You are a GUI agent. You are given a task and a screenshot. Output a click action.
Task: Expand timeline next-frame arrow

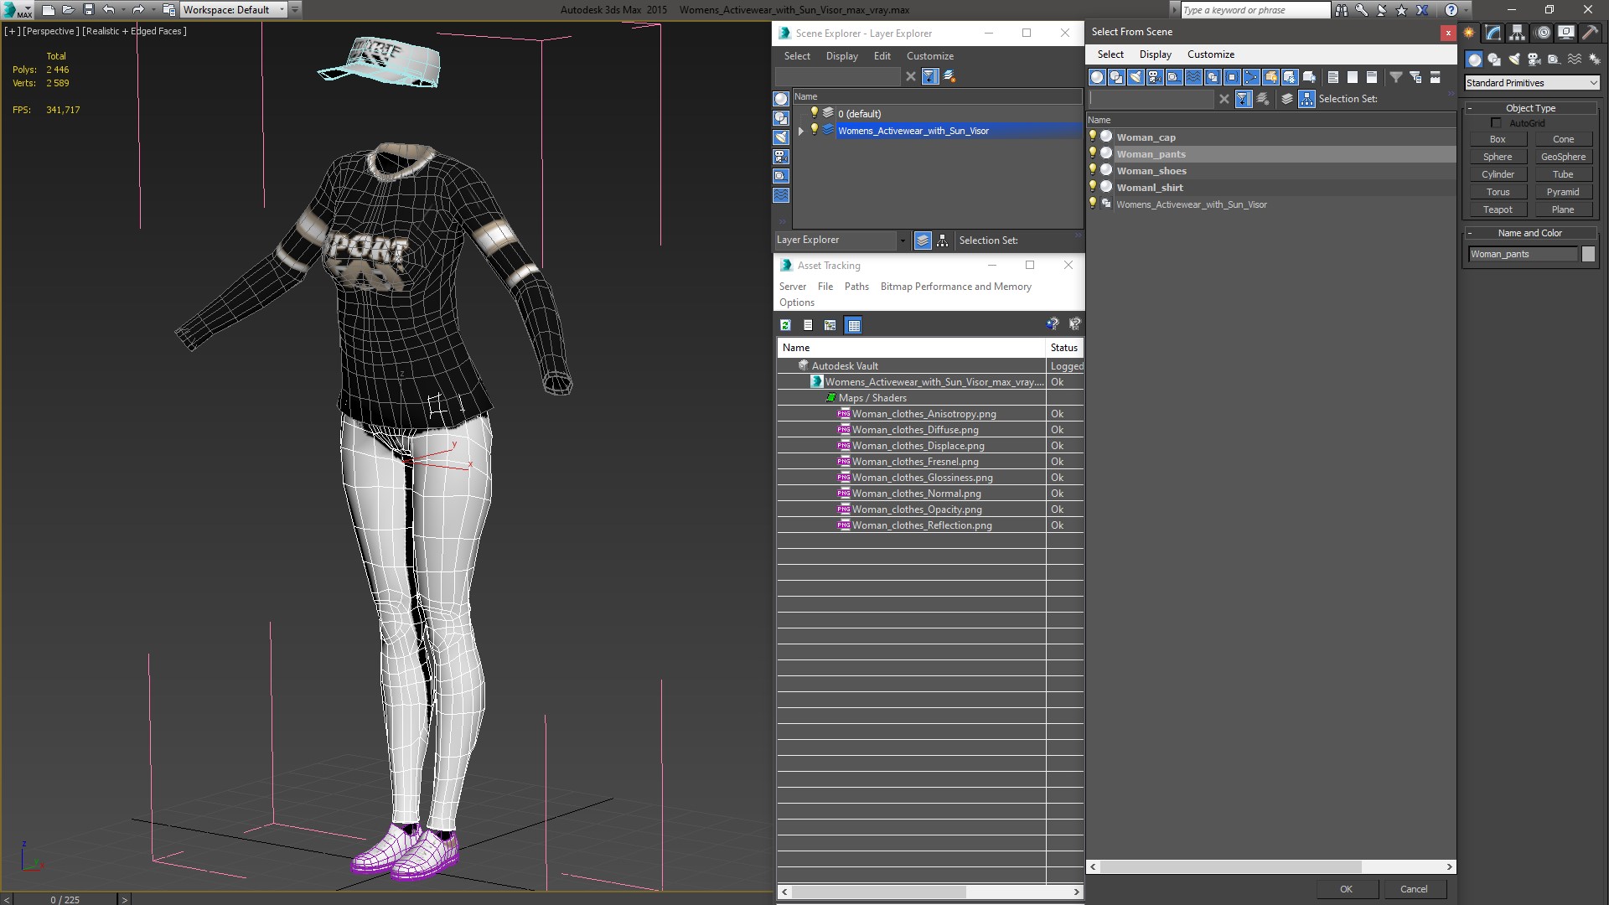coord(124,899)
